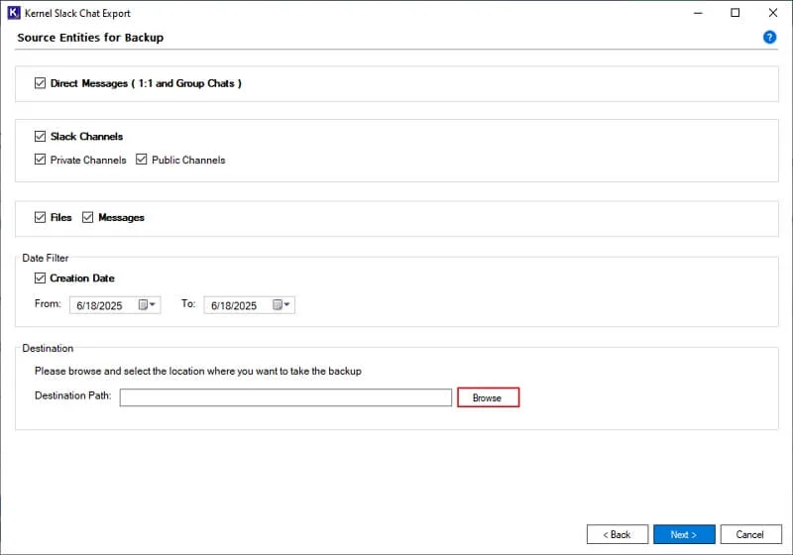Disable the Creation Date filter

click(40, 278)
